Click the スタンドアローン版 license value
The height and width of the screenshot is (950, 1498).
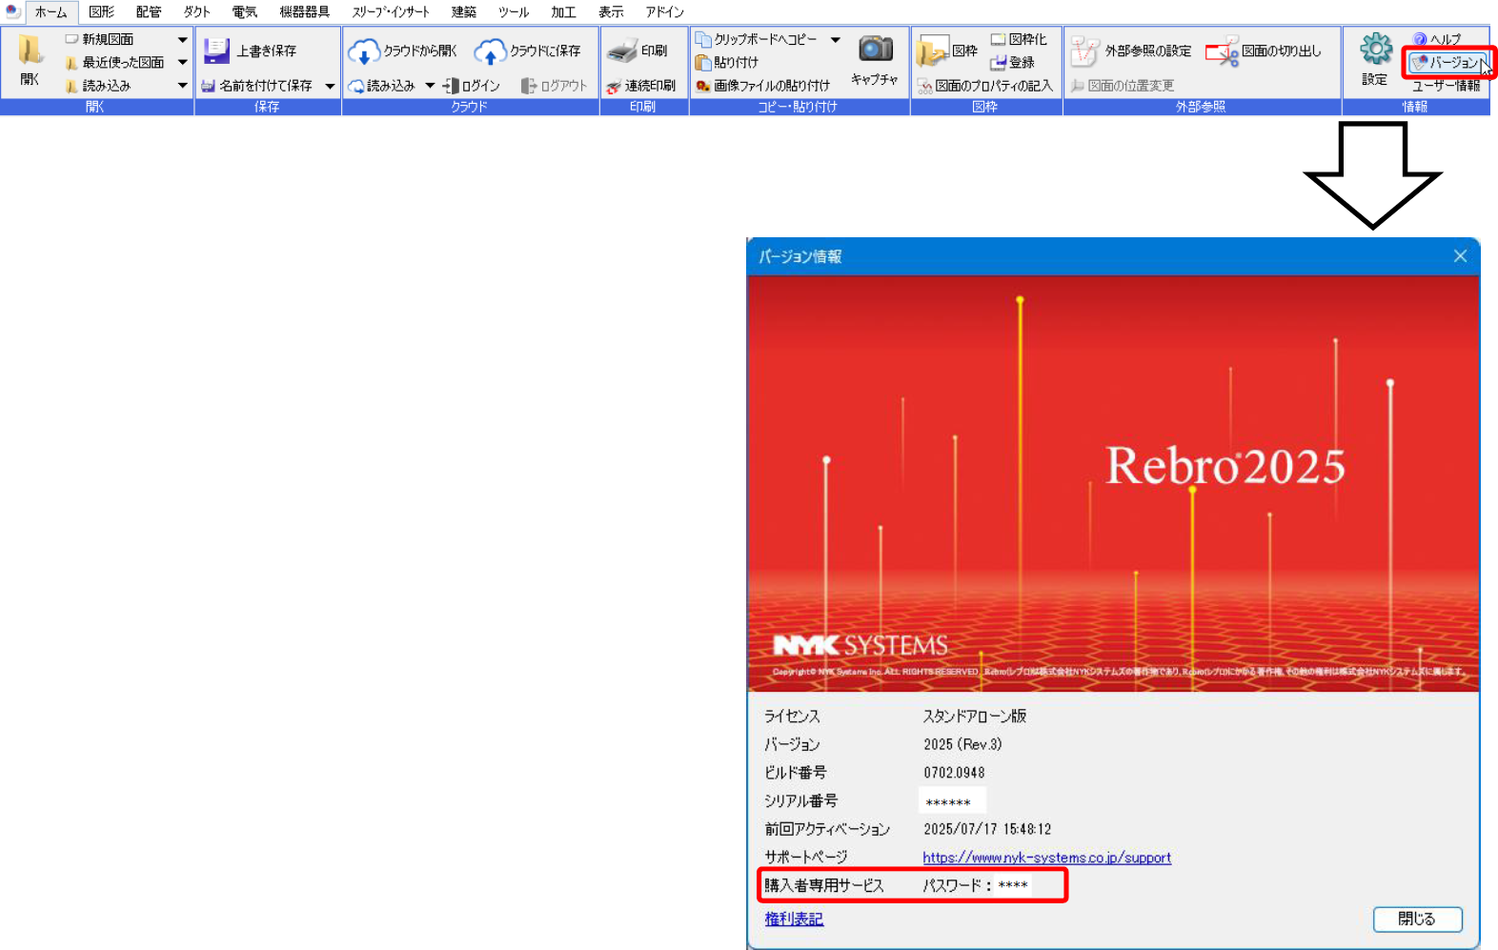pyautogui.click(x=974, y=717)
